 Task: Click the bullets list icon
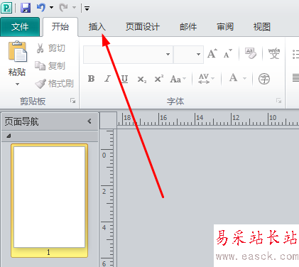point(295,54)
